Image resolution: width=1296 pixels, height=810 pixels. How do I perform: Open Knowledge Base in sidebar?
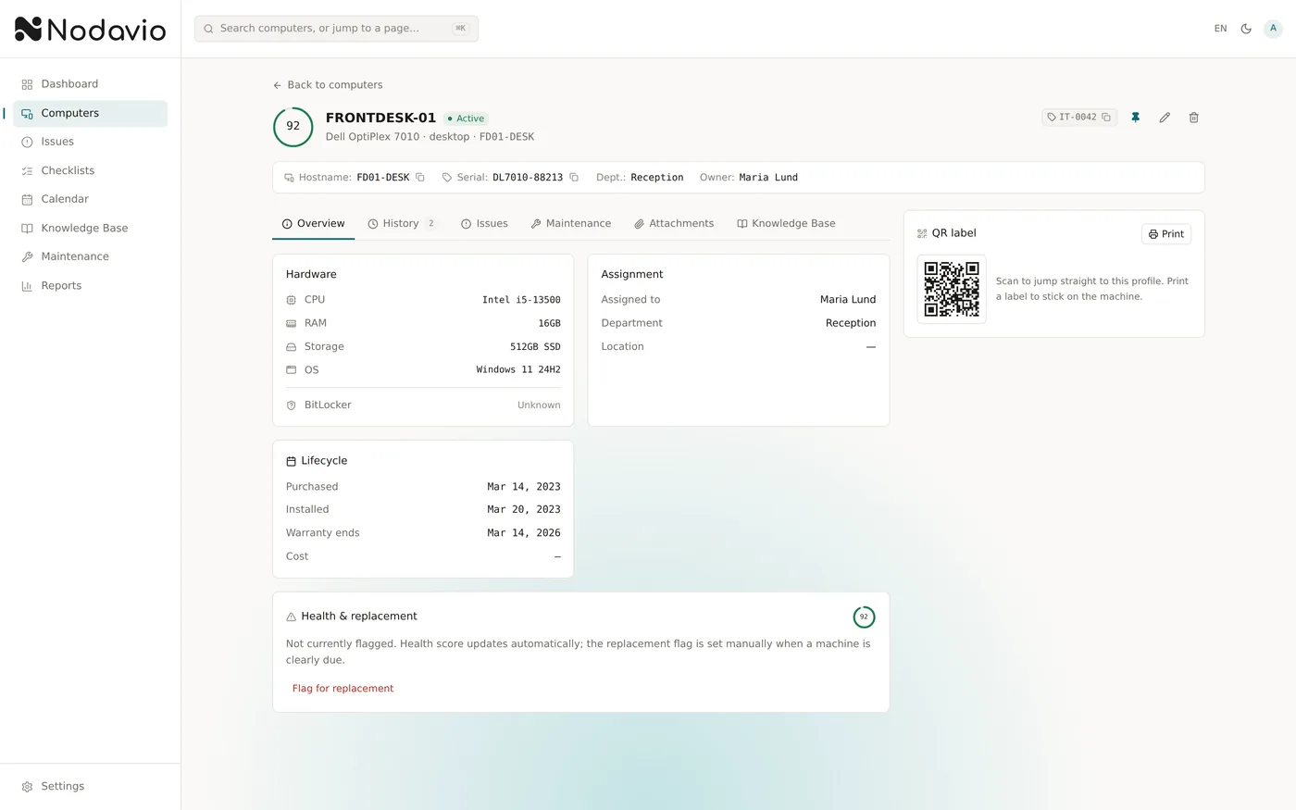90,228
